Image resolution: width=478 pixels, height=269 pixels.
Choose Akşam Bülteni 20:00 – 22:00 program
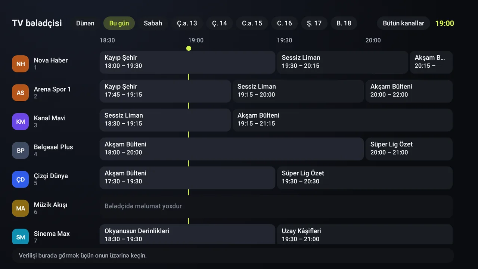pyautogui.click(x=409, y=91)
